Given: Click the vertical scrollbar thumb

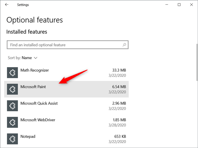Looking at the screenshot, I should coord(197,62).
